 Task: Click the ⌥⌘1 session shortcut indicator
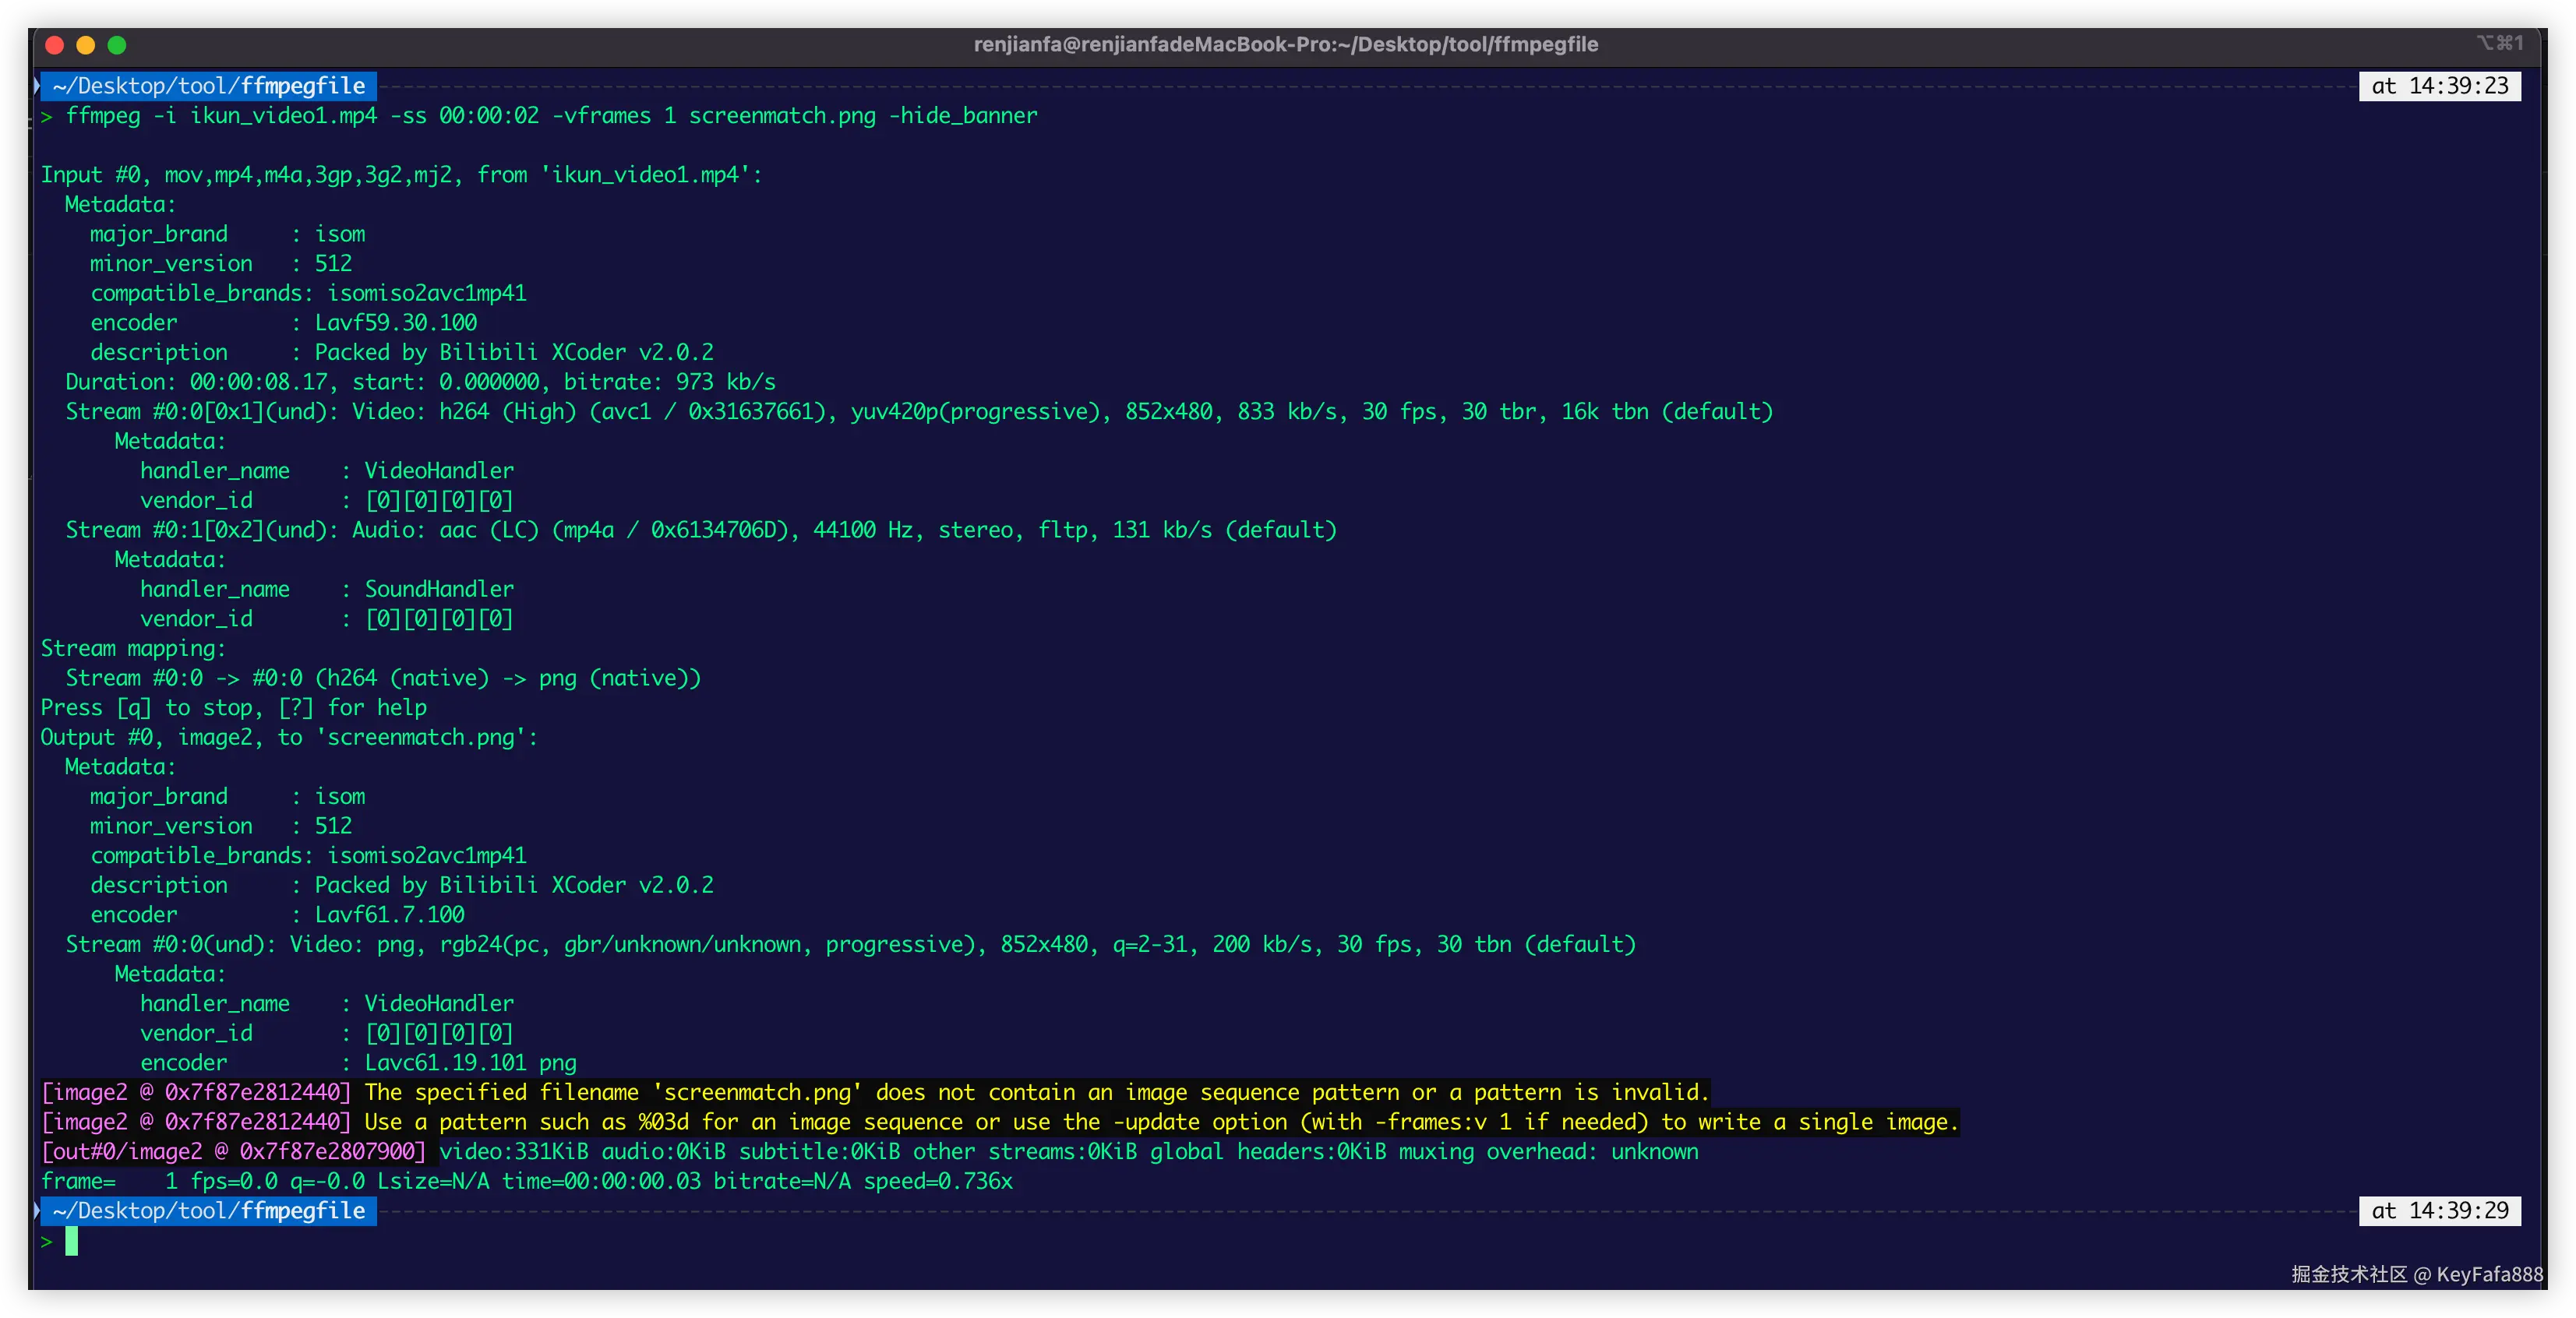(2499, 42)
